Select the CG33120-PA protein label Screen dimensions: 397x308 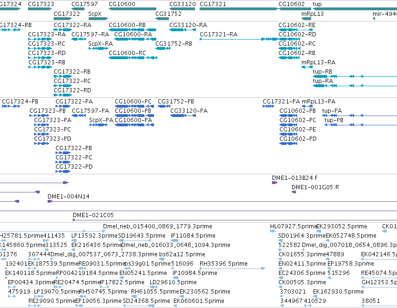189,111
